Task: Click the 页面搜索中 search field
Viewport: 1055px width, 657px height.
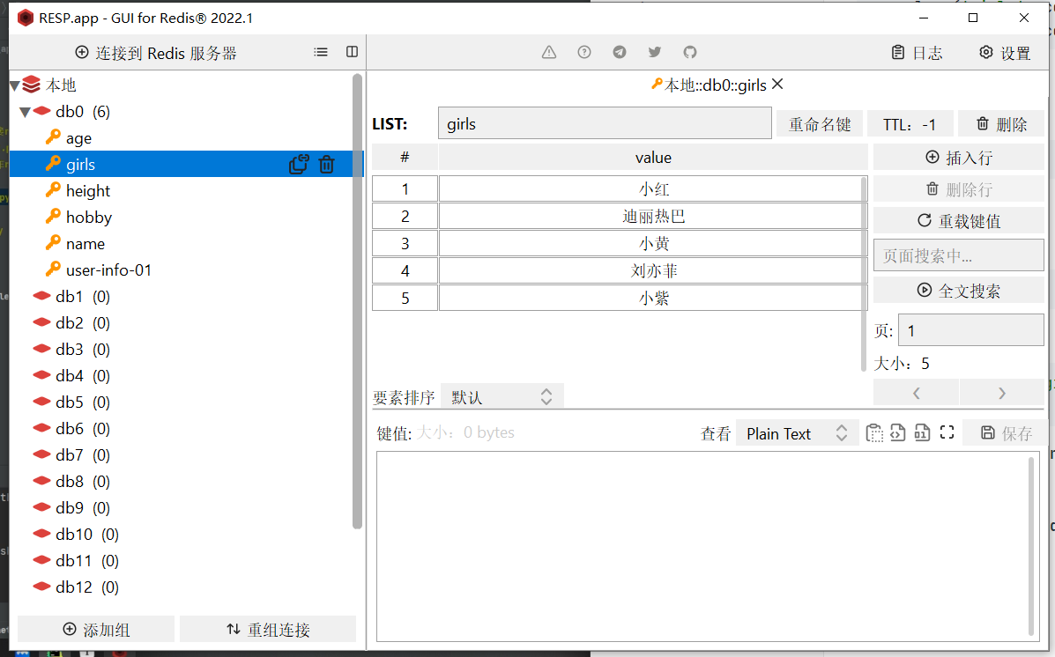Action: [959, 255]
